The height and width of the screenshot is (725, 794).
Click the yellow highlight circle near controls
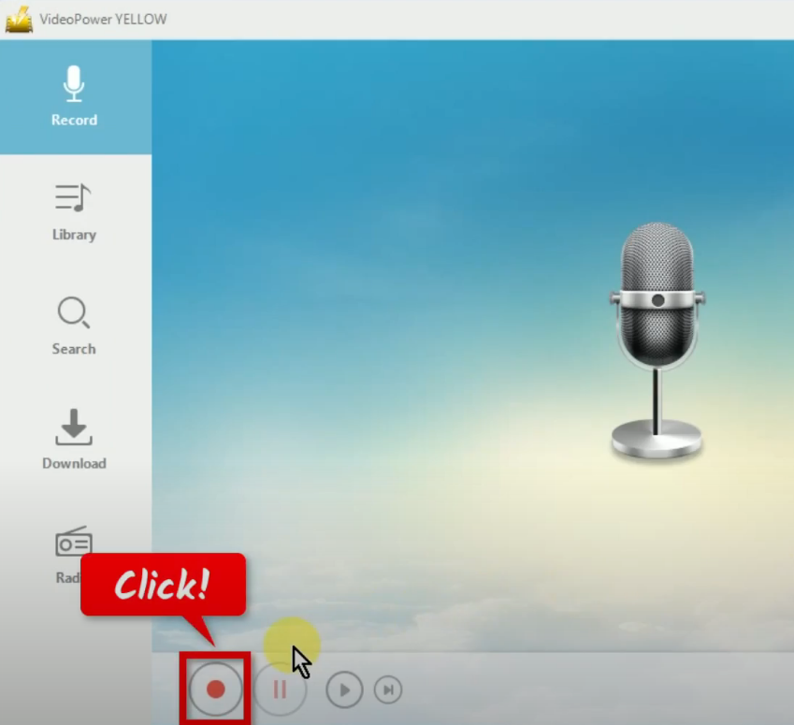point(290,645)
